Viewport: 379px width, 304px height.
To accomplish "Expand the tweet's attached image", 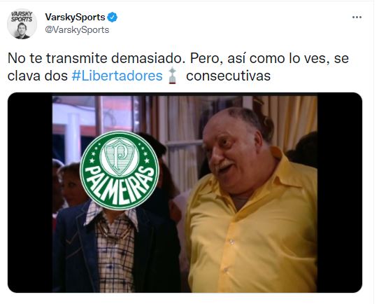I will 185,193.
